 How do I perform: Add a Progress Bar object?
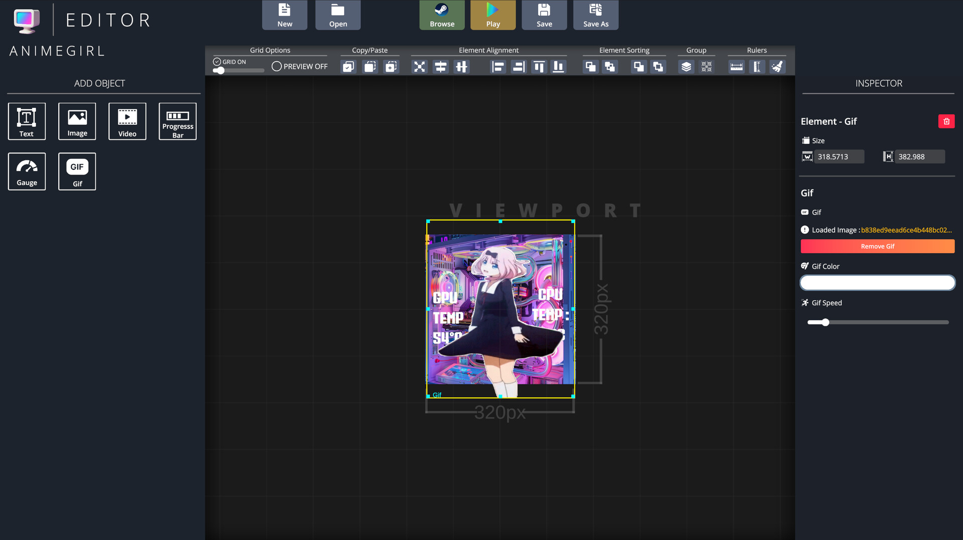click(x=178, y=121)
